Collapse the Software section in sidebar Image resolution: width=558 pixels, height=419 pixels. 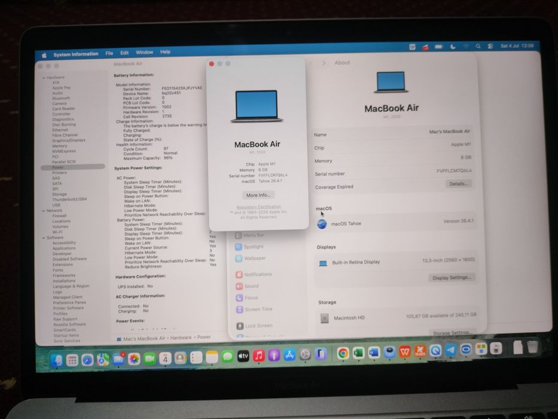44,238
